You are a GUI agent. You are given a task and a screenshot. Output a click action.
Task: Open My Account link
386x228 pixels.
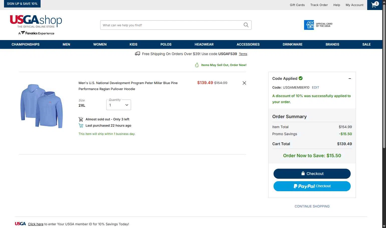354,5
